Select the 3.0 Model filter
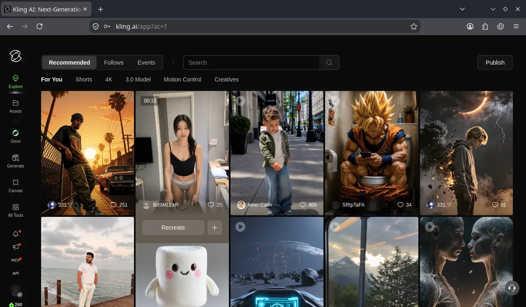526x307 pixels. (138, 79)
